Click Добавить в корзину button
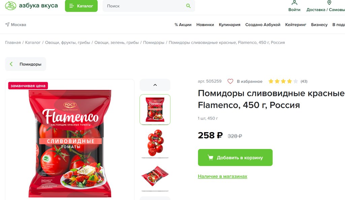The height and width of the screenshot is (200, 345). [x=235, y=157]
